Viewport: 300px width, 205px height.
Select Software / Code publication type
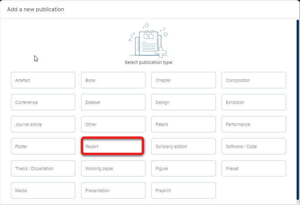point(254,146)
